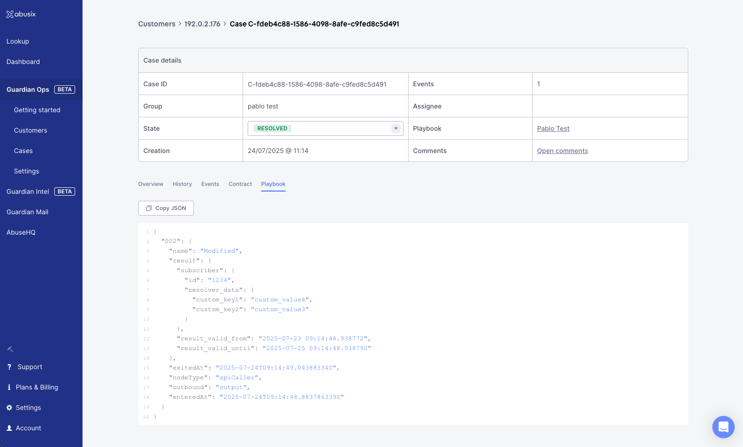Click the Settings gear icon at sidebar bottom
The image size is (743, 447).
point(9,408)
